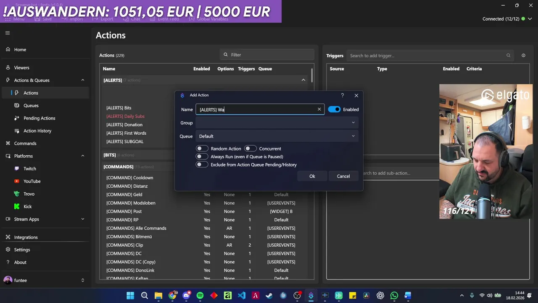Select the [ALERTS] SUBGOAL action
The height and width of the screenshot is (303, 538).
[x=125, y=141]
